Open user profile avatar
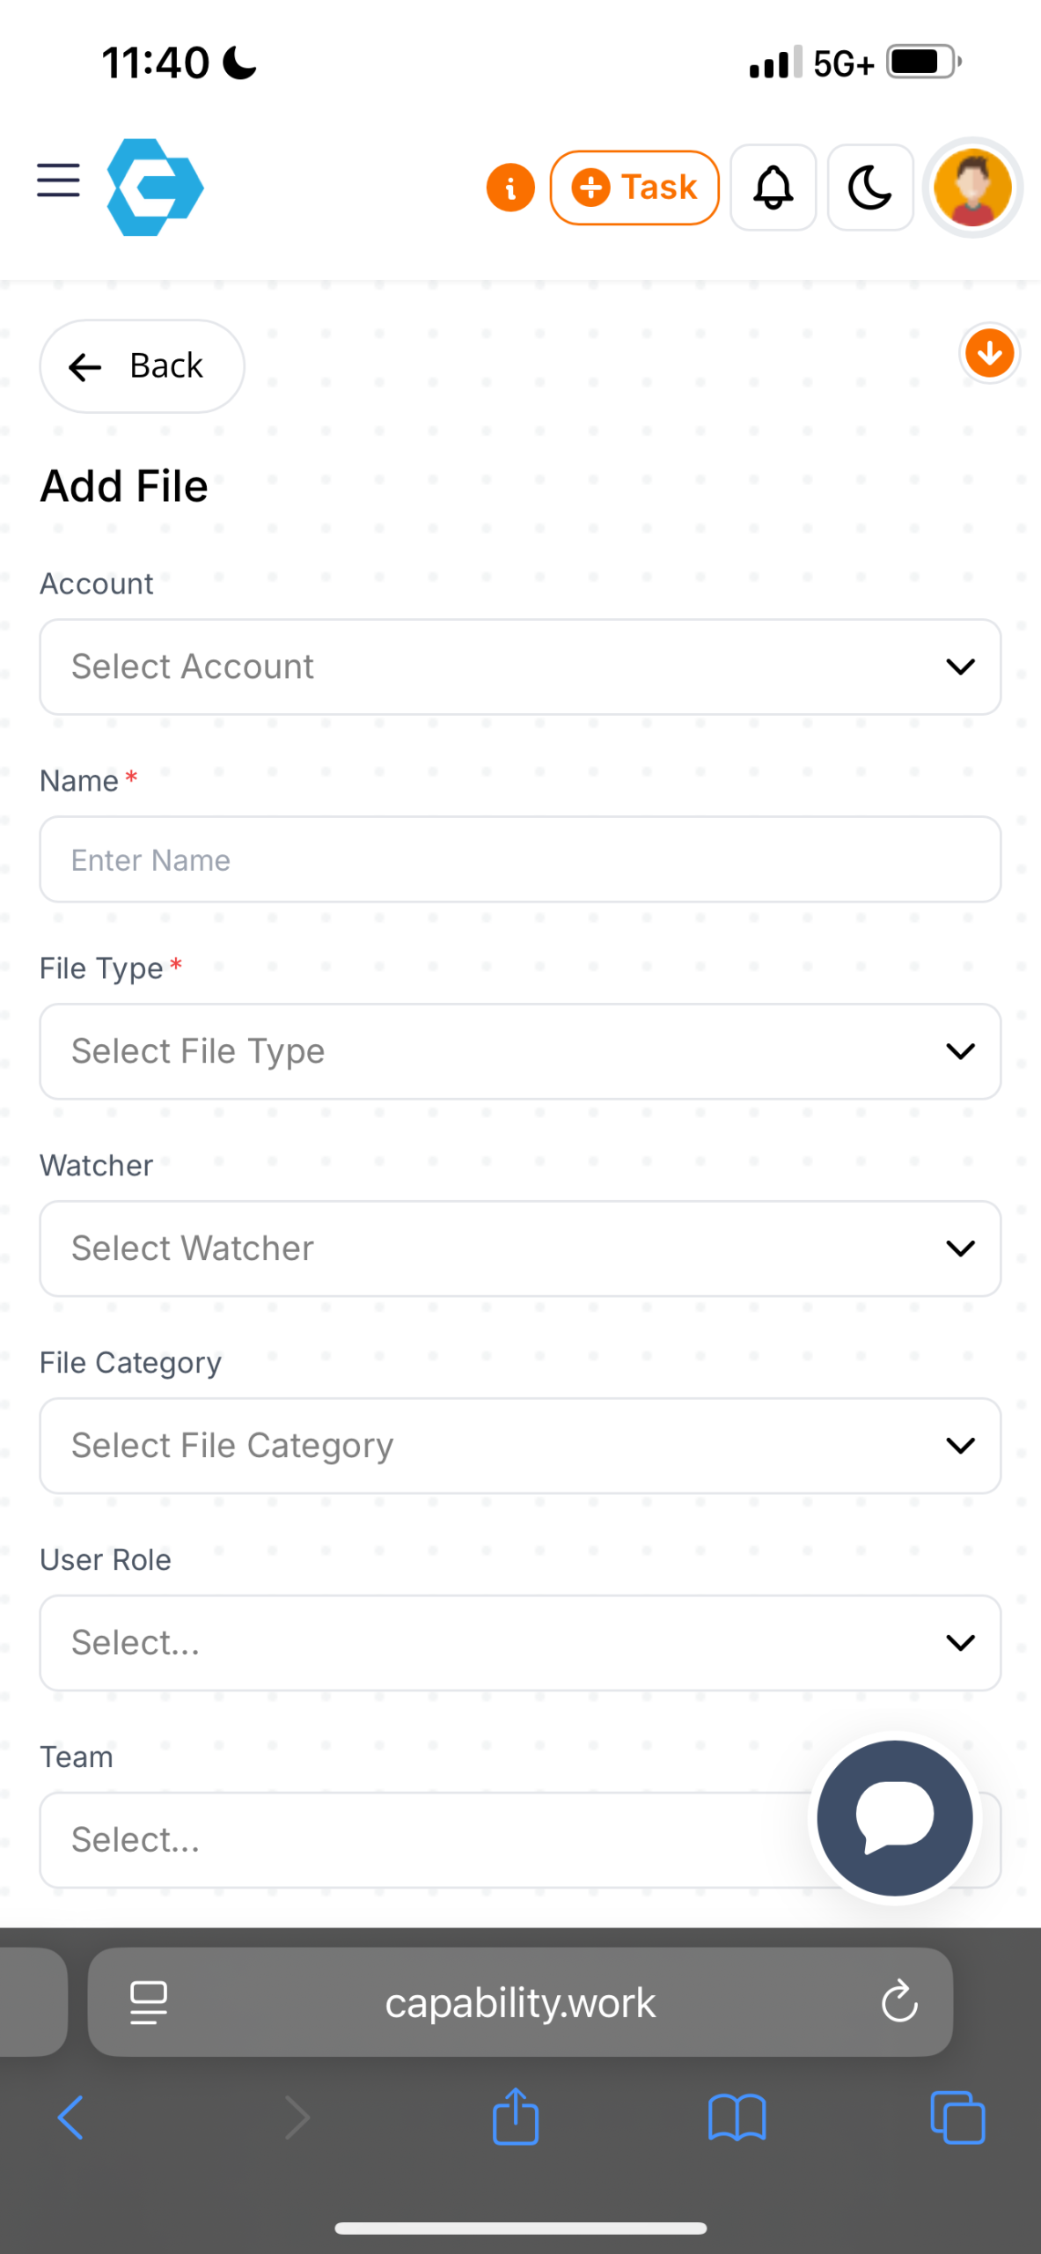The width and height of the screenshot is (1041, 2254). (971, 188)
